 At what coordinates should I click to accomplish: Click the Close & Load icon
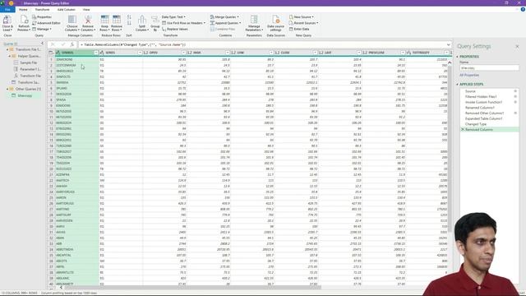point(7,21)
